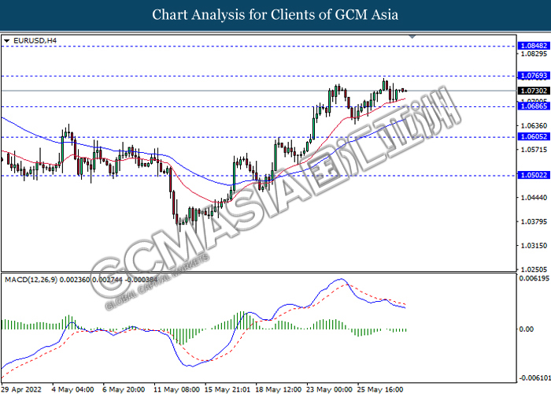The width and height of the screenshot is (551, 394).
Task: Click the 1.08295 price scale value
Action: (x=534, y=54)
